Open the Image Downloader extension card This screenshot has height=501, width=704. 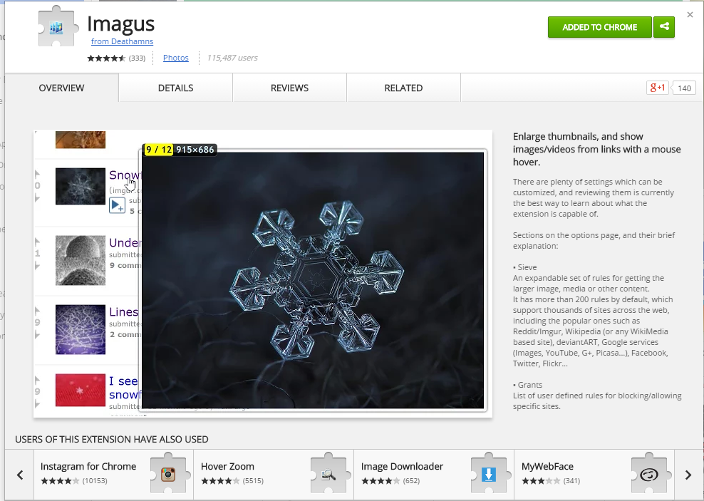pos(434,475)
